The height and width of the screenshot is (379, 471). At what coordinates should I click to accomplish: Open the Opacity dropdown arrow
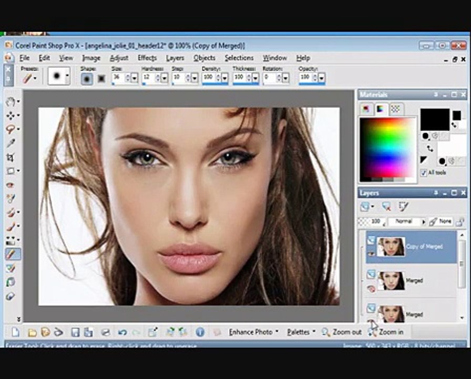click(321, 78)
